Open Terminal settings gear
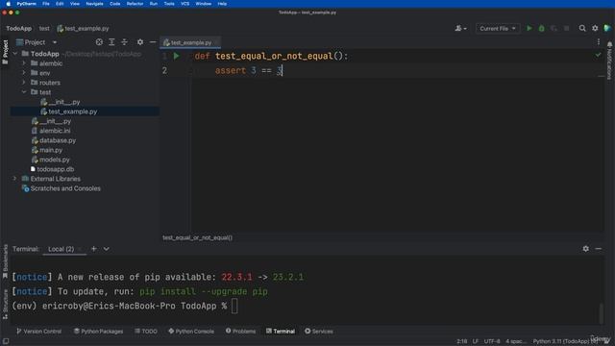The height and width of the screenshot is (346, 615). pyautogui.click(x=585, y=249)
